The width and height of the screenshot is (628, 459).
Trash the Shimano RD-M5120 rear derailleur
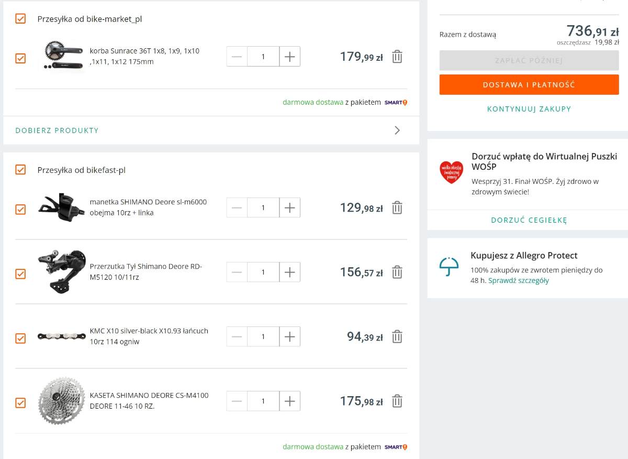point(397,272)
